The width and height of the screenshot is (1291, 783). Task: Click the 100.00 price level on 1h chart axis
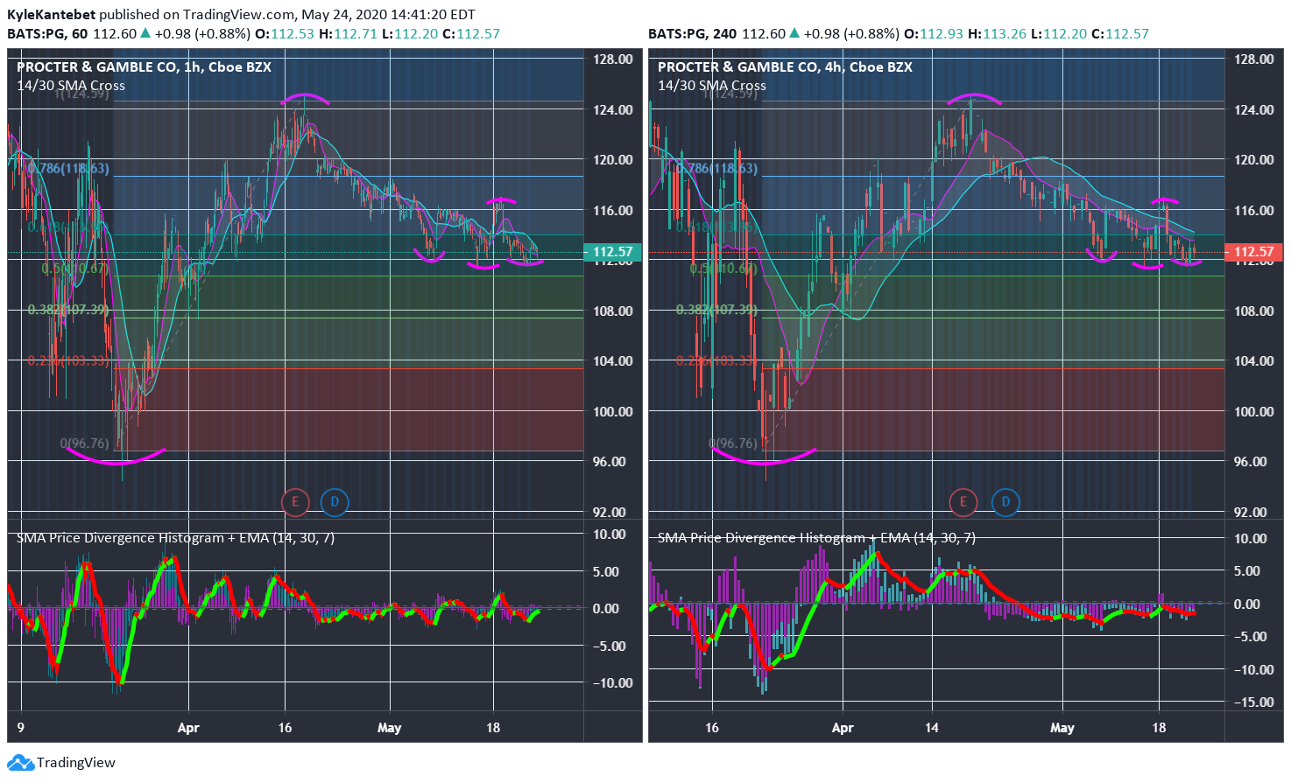[613, 412]
